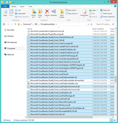Select LoadTestExcelAddIn.vsto file
Image resolution: width=118 pixels, height=123 pixels.
coord(71,83)
